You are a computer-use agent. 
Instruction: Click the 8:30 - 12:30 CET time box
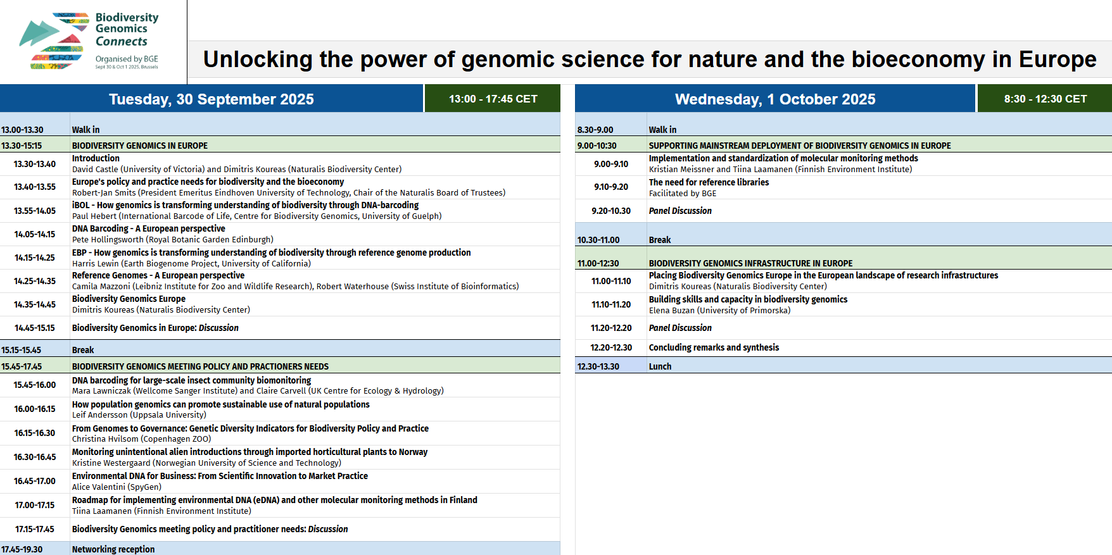1045,99
